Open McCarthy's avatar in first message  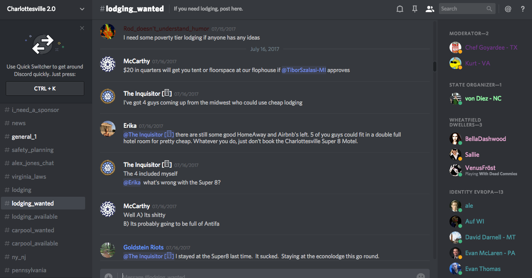pos(108,65)
